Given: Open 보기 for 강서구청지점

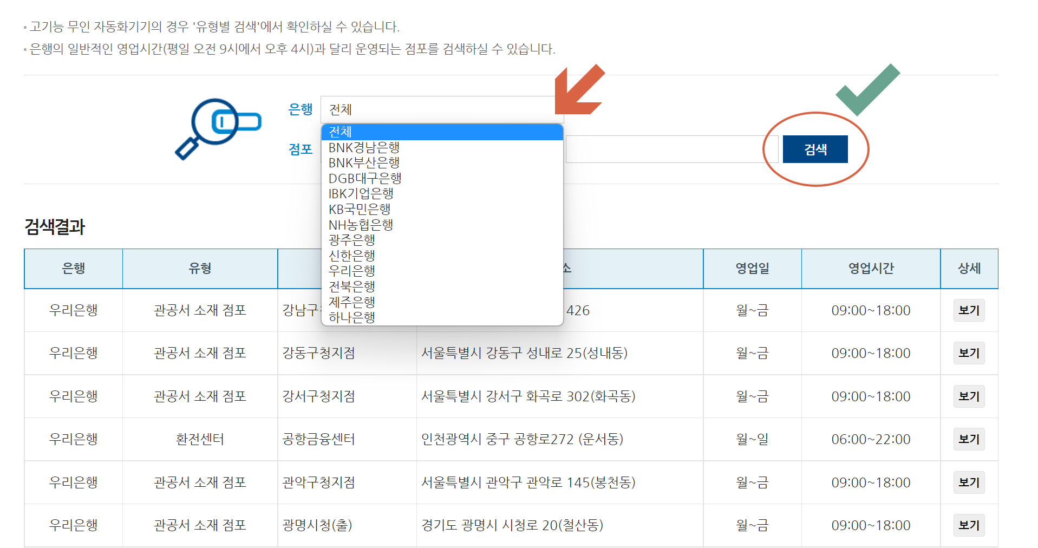Looking at the screenshot, I should pos(969,396).
